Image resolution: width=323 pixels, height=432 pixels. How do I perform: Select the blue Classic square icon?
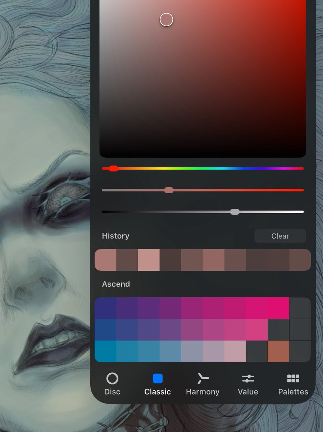pos(157,378)
